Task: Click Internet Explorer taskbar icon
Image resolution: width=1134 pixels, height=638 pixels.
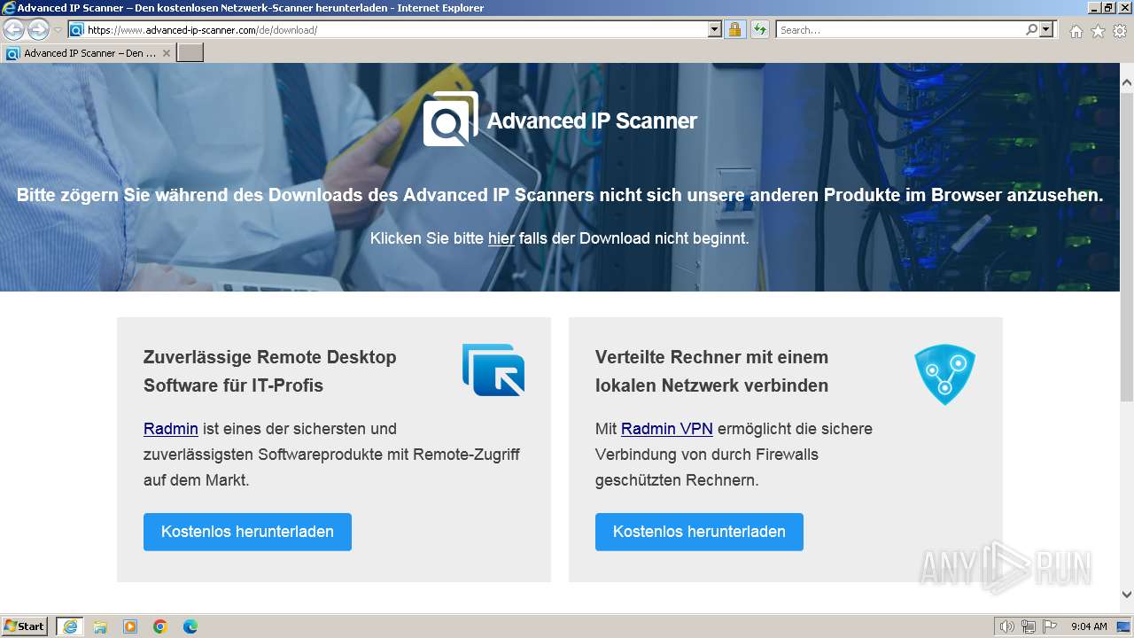Action: pyautogui.click(x=69, y=626)
